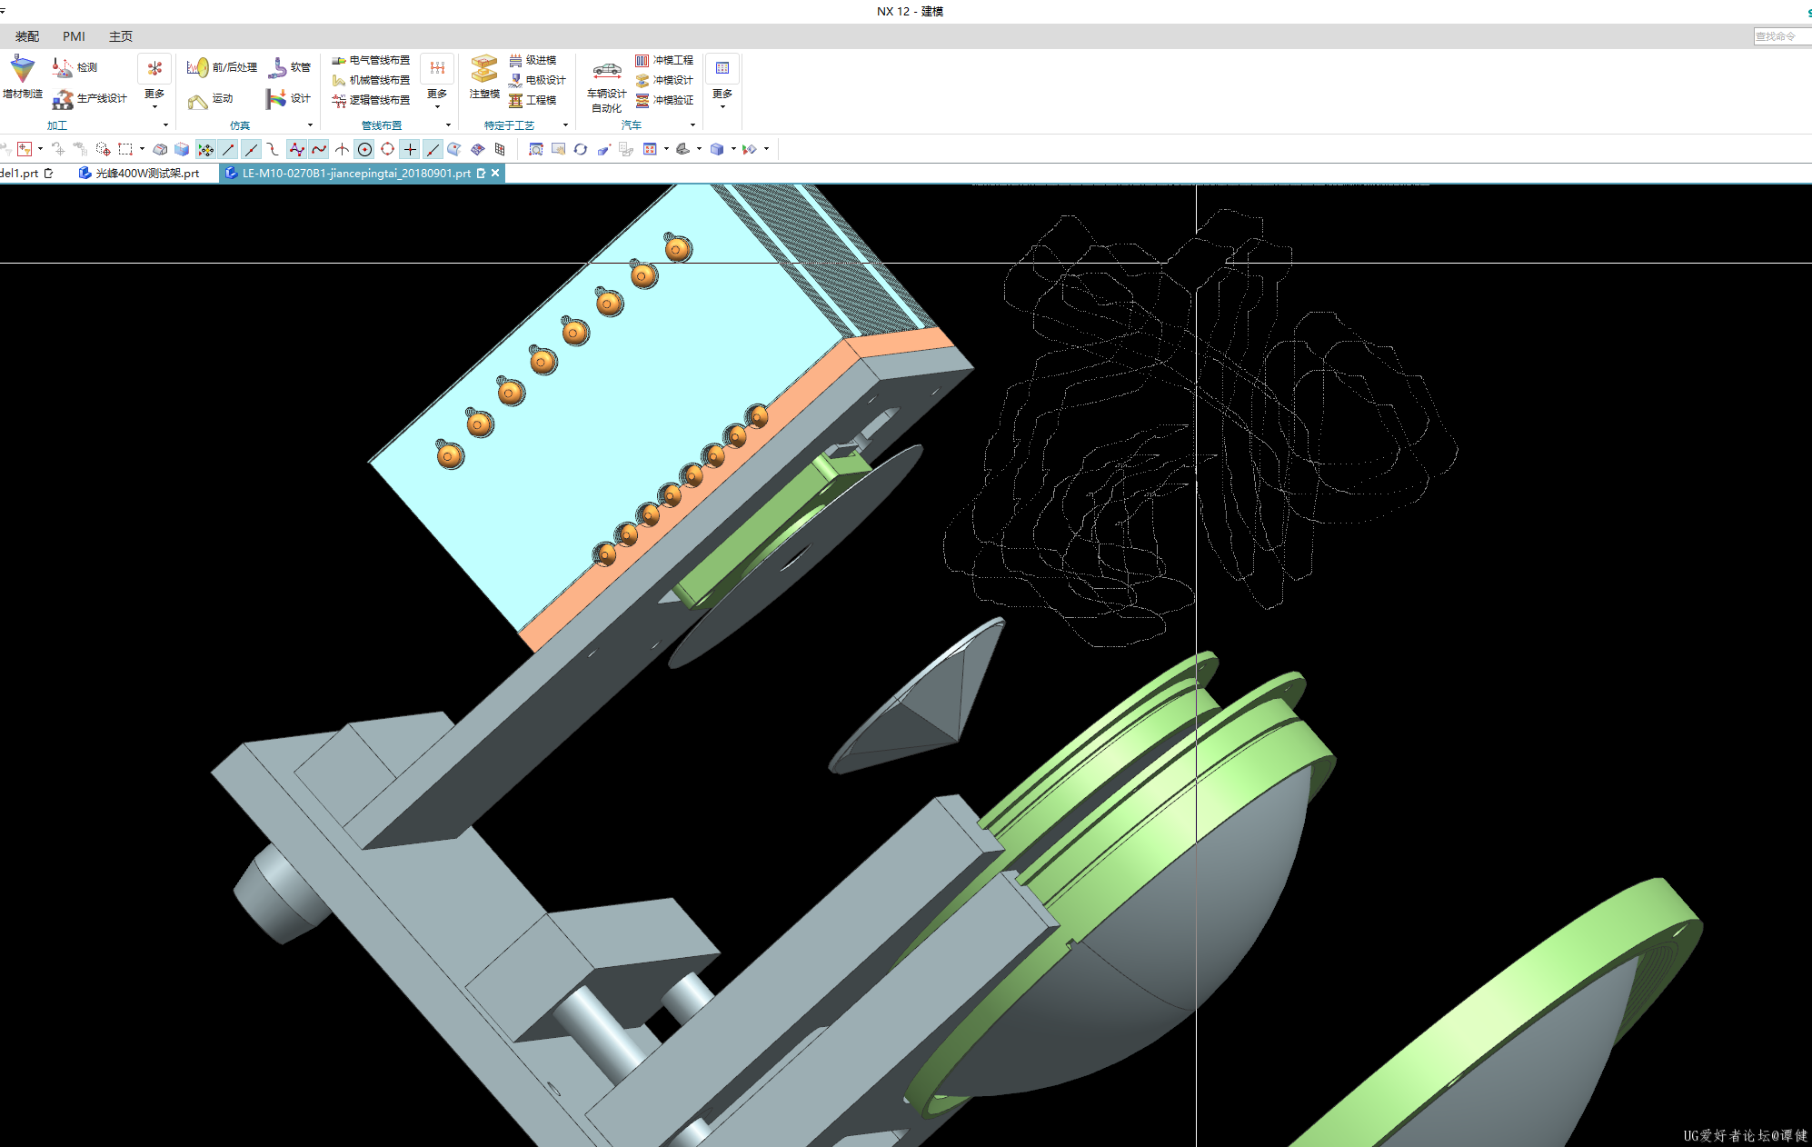
Task: Open the 更多 dropdown in the 加工 group
Action: point(154,82)
